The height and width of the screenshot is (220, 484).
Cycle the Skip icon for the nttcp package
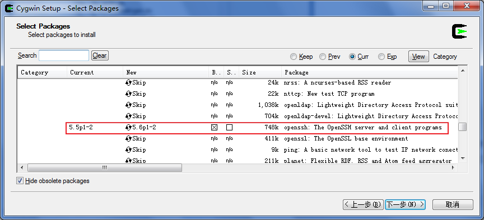[x=129, y=94]
